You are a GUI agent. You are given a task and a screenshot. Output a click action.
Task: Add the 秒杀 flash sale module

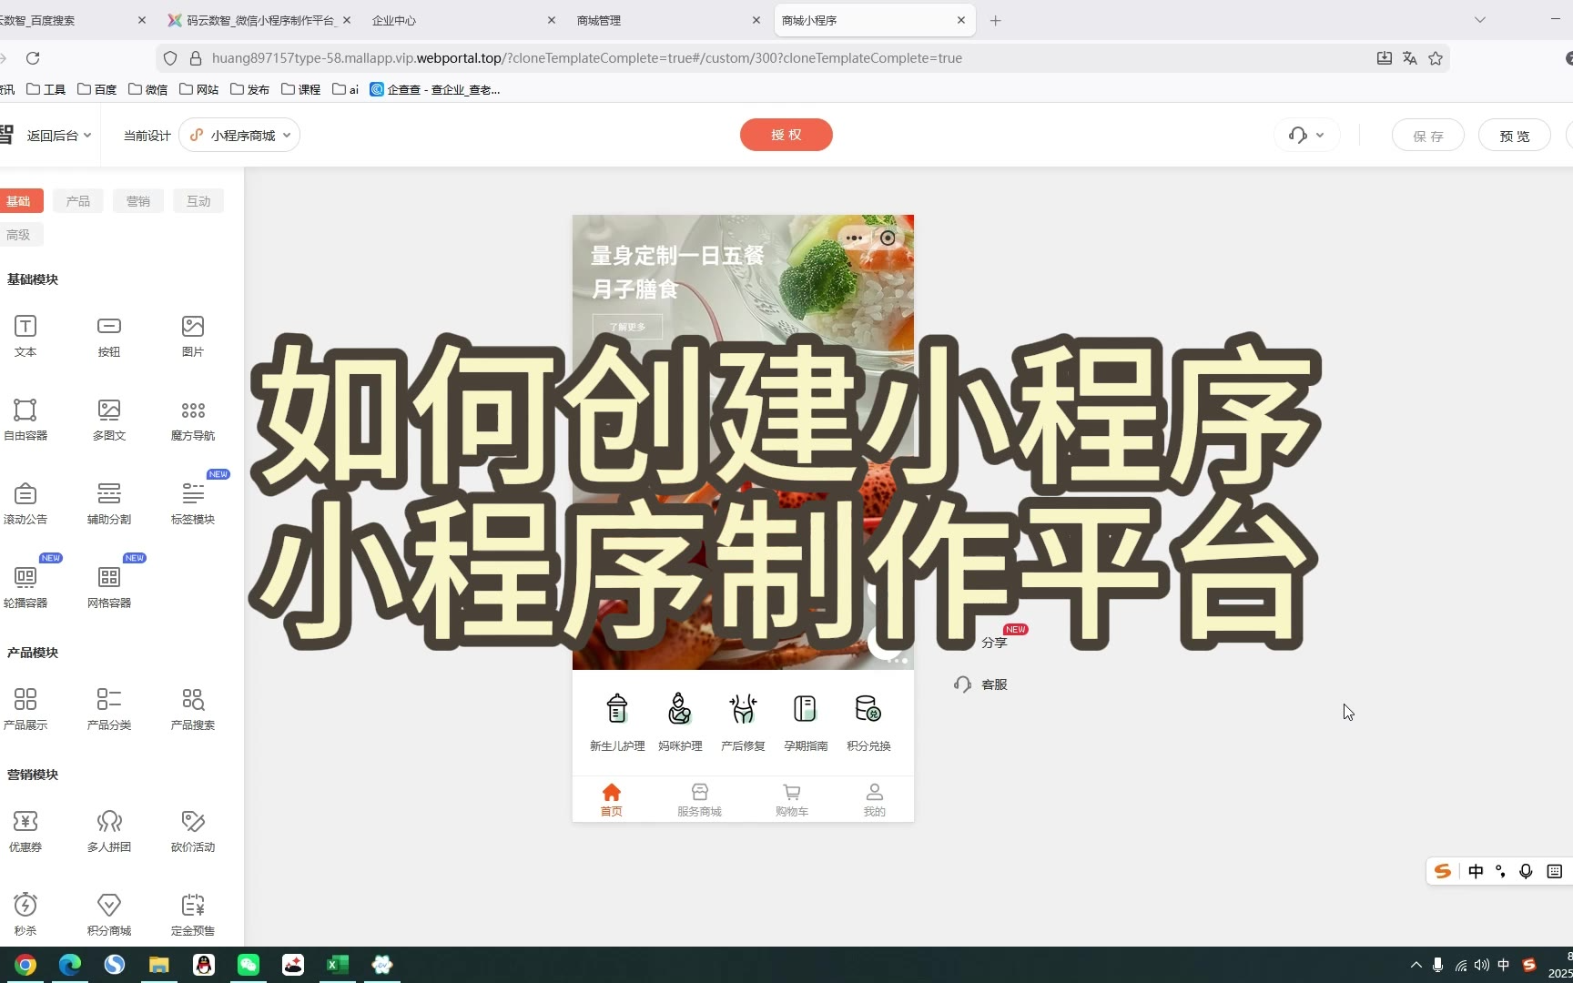point(25,914)
